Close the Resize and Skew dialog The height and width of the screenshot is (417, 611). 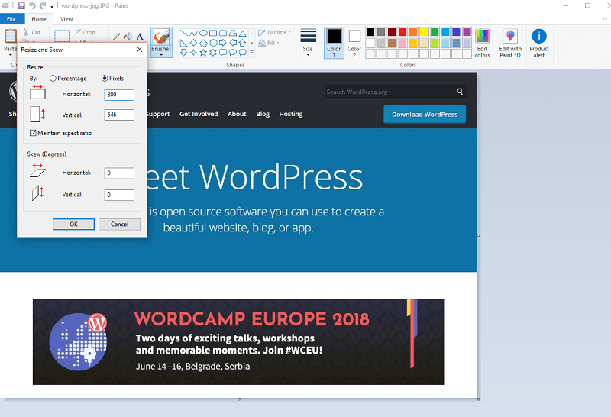click(139, 50)
